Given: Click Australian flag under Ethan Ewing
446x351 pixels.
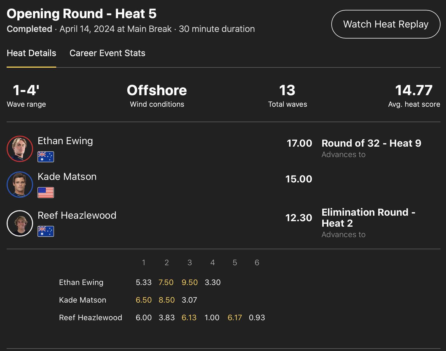Looking at the screenshot, I should click(46, 157).
